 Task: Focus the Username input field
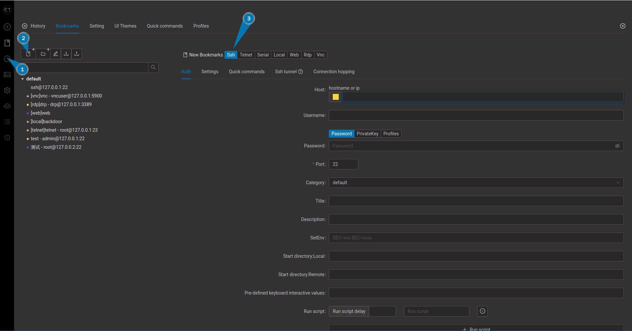tap(476, 115)
